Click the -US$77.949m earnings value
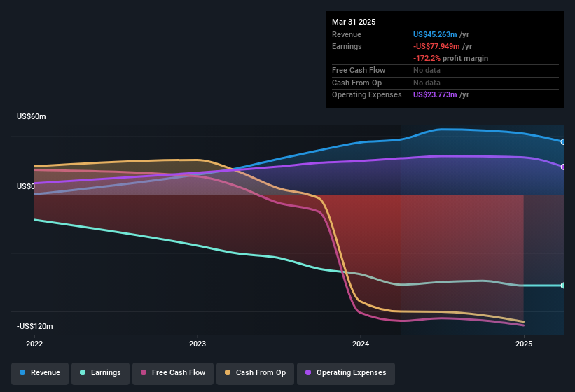The width and height of the screenshot is (575, 392). tap(436, 46)
